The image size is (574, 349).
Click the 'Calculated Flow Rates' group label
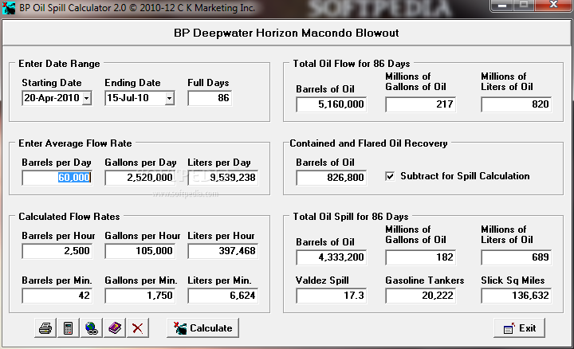69,217
